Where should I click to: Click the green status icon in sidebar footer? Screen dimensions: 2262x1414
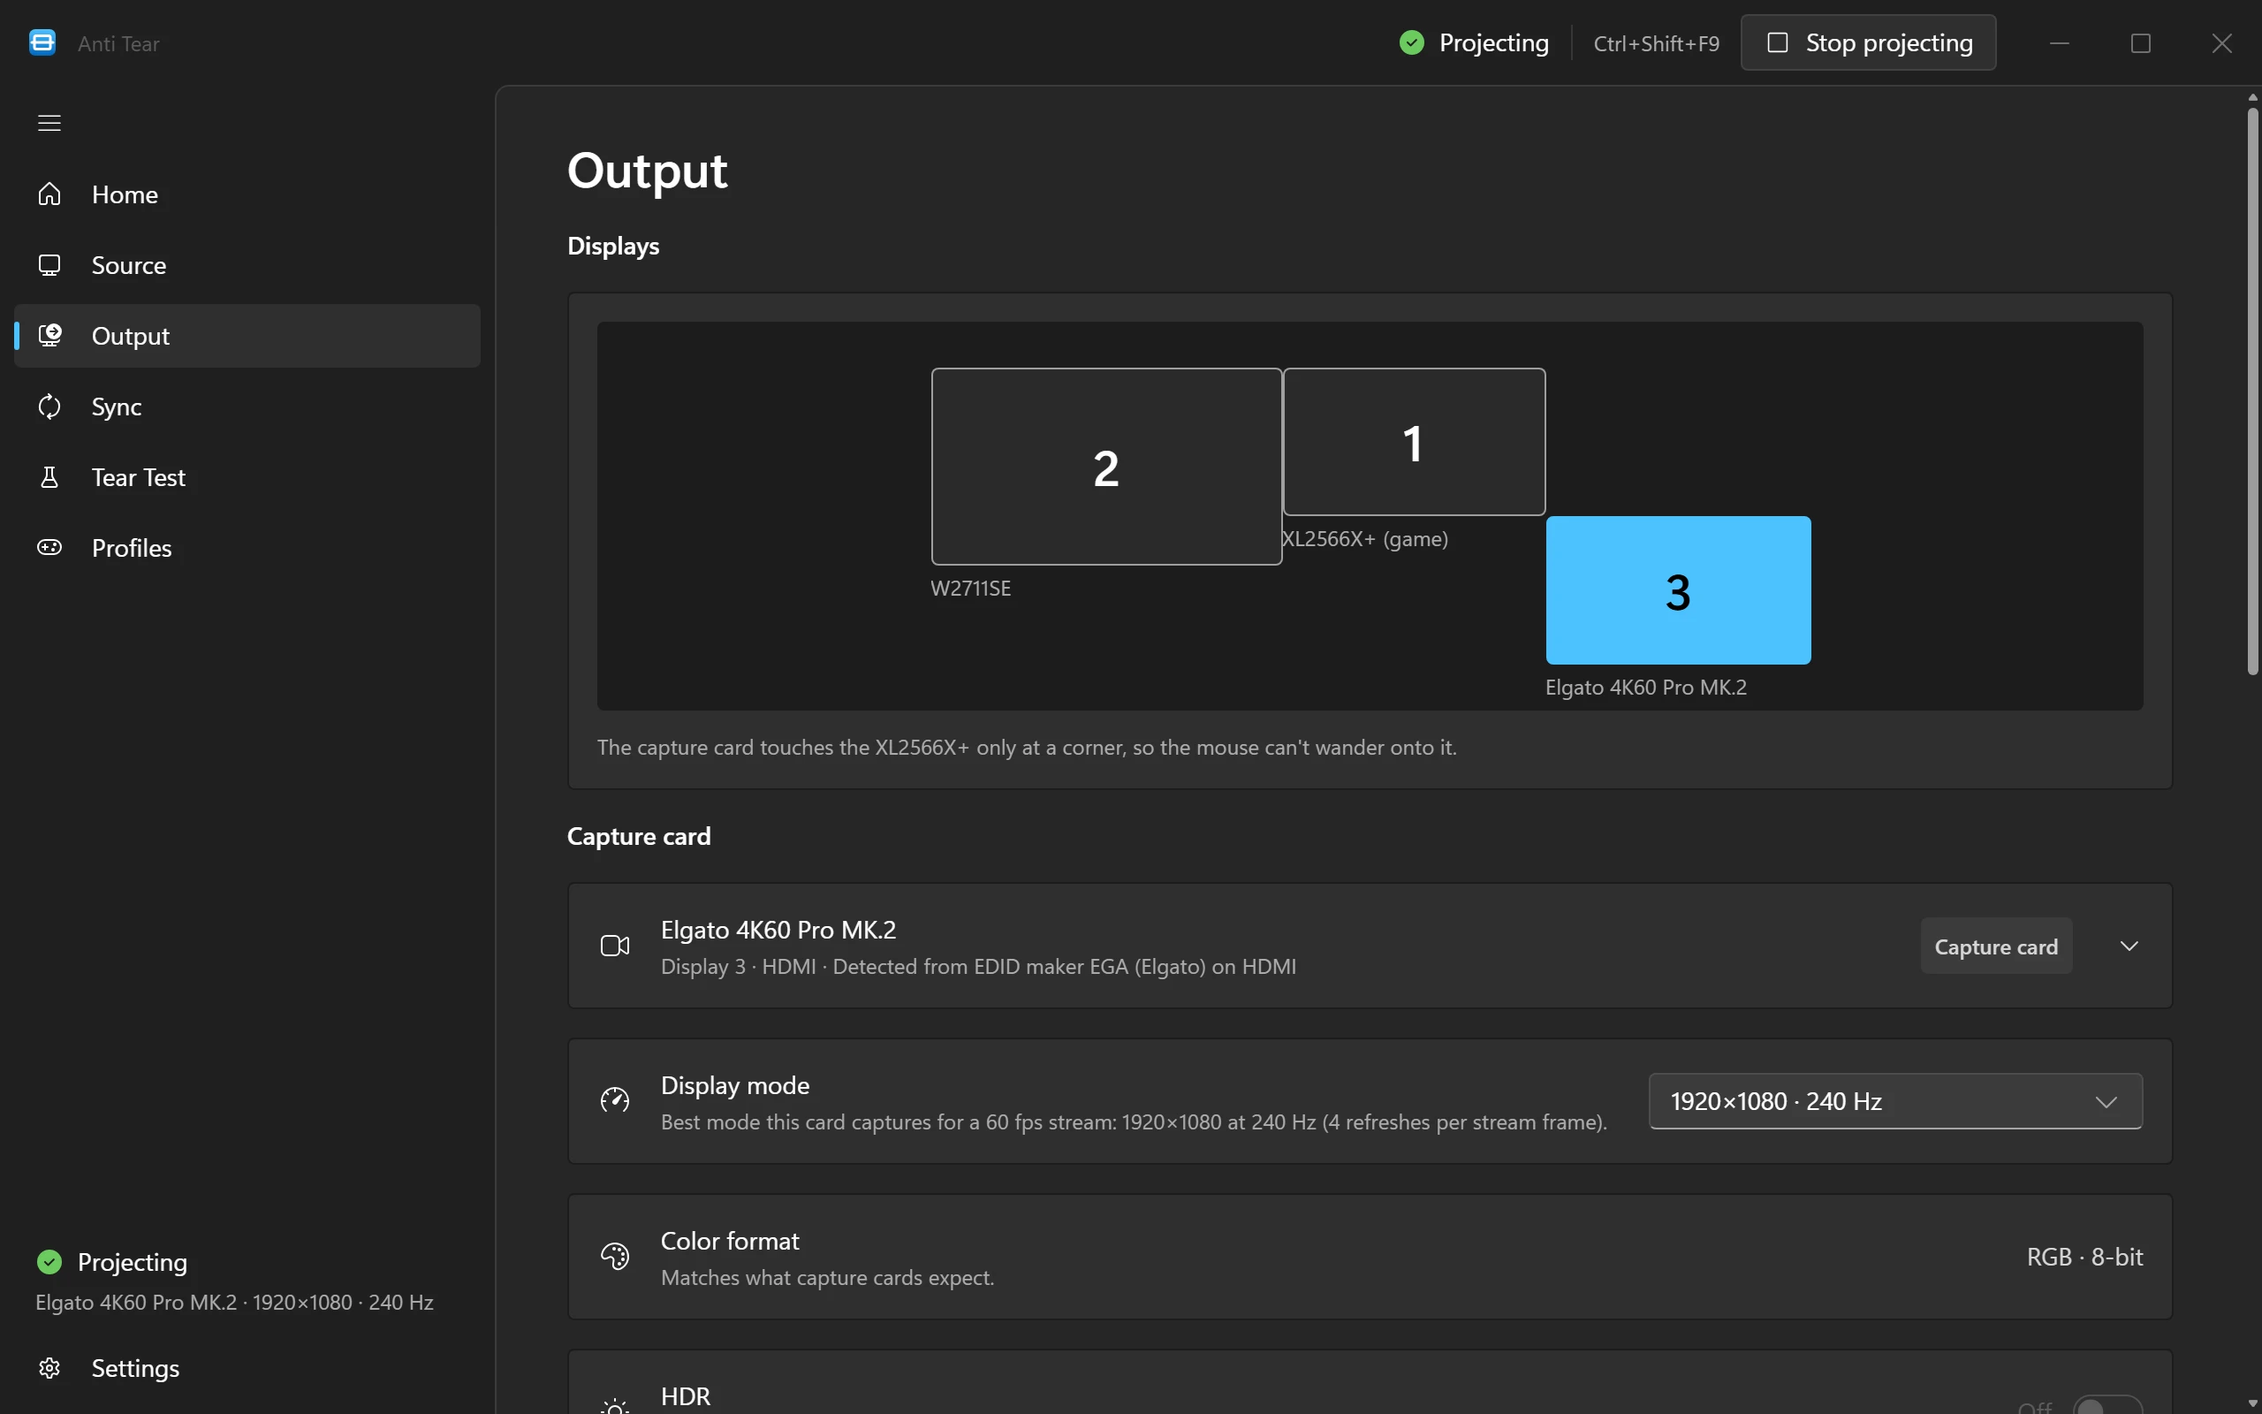pyautogui.click(x=49, y=1262)
